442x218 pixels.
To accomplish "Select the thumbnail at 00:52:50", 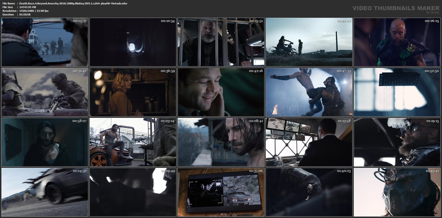I will click(x=397, y=92).
